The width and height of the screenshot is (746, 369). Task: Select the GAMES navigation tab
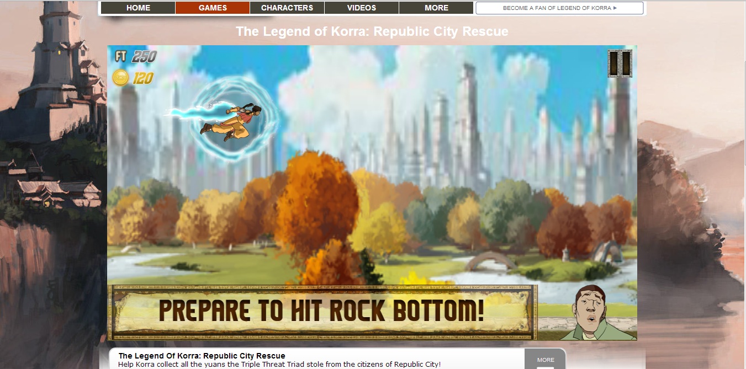pyautogui.click(x=213, y=8)
